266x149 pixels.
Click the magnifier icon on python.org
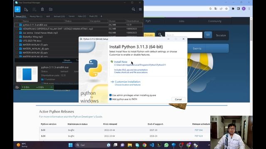(160, 35)
